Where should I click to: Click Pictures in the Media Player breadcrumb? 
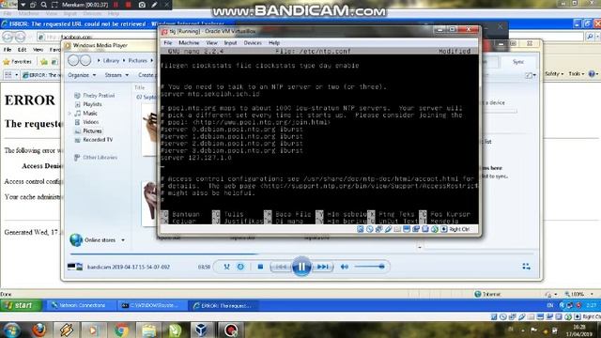[138, 60]
